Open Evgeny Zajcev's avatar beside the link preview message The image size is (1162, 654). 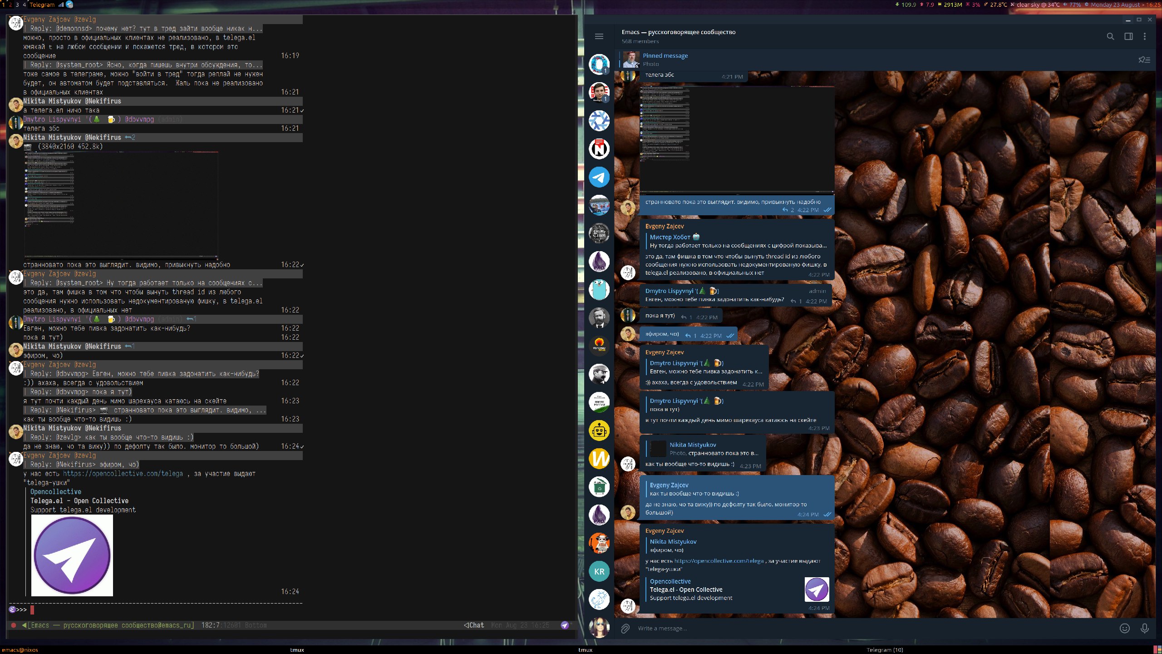tap(628, 605)
